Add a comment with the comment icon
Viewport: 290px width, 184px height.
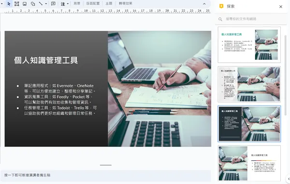tap(53, 4)
